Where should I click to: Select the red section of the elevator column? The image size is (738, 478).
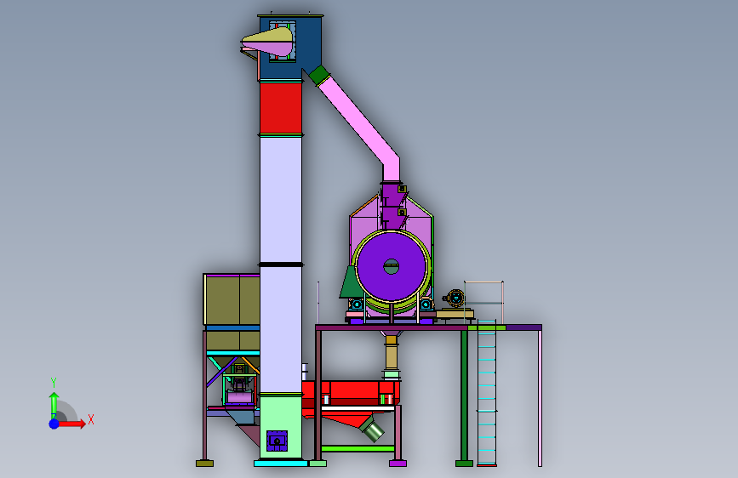pyautogui.click(x=281, y=108)
